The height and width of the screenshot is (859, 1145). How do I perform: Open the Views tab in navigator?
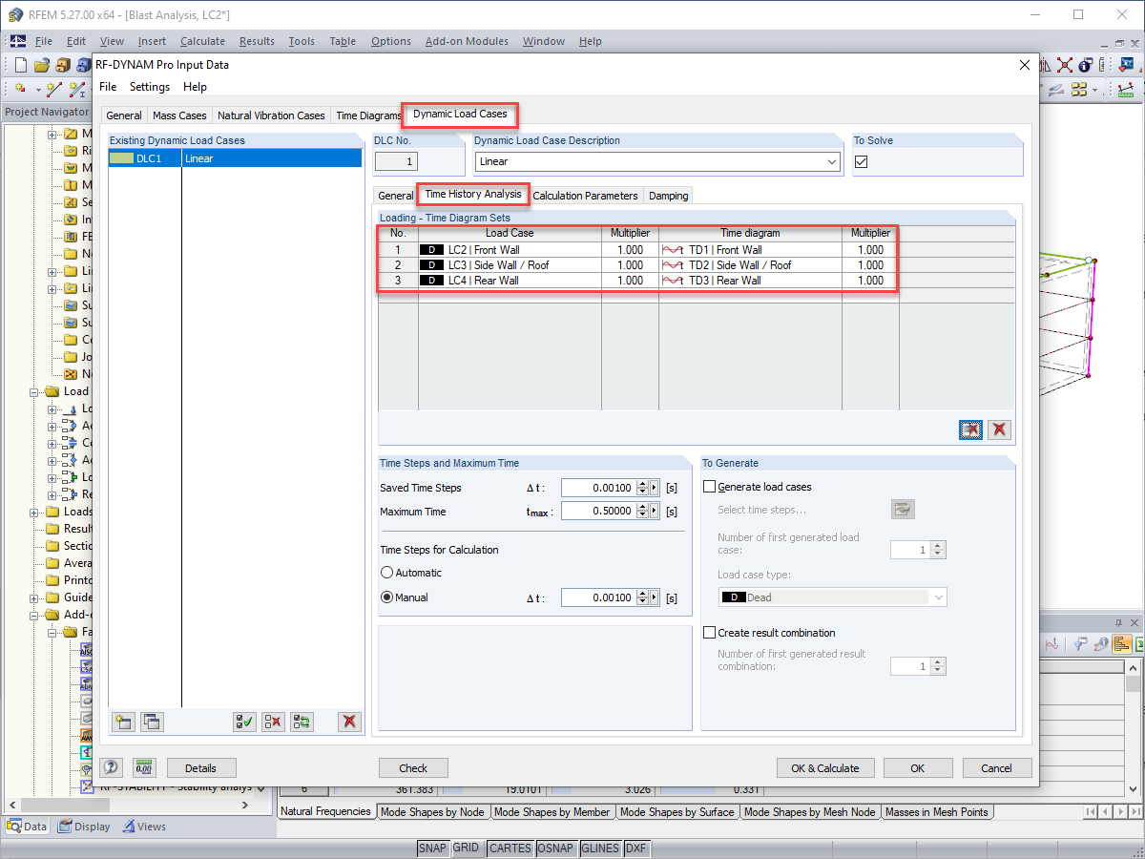click(x=144, y=827)
